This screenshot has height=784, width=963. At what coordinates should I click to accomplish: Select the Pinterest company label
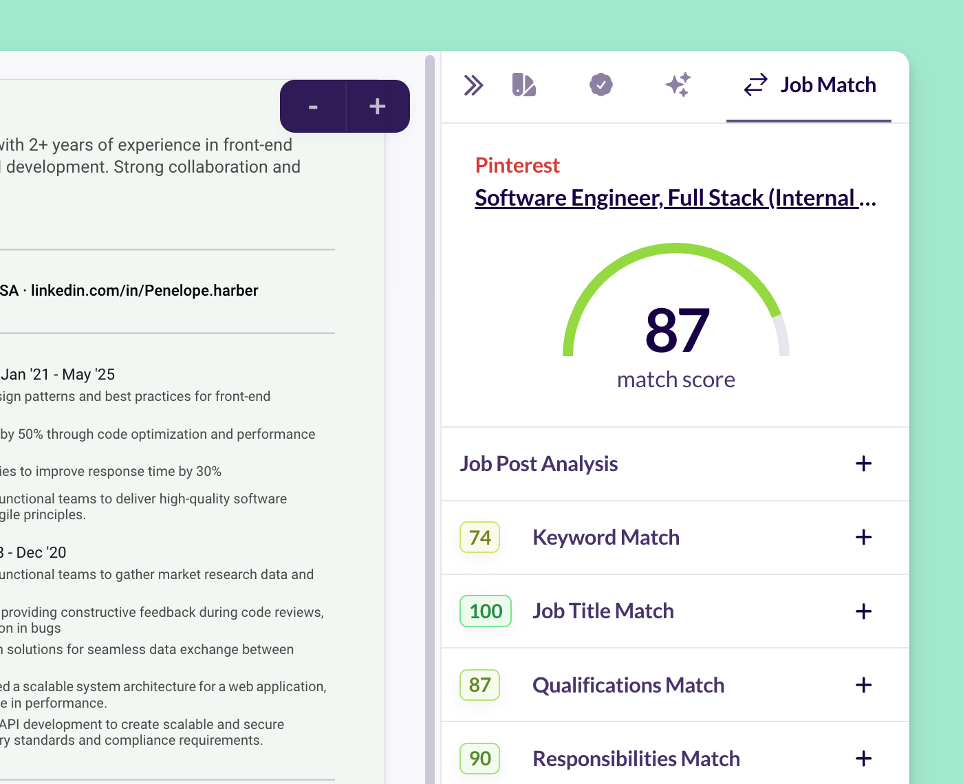point(517,165)
